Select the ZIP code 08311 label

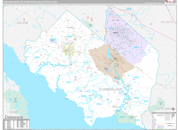coord(69,82)
